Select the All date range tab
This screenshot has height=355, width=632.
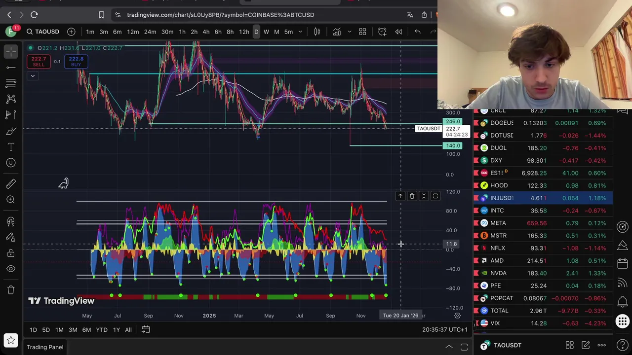tap(128, 329)
